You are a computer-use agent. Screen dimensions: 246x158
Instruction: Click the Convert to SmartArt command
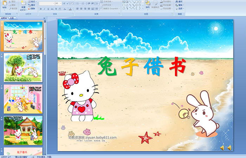110,8
